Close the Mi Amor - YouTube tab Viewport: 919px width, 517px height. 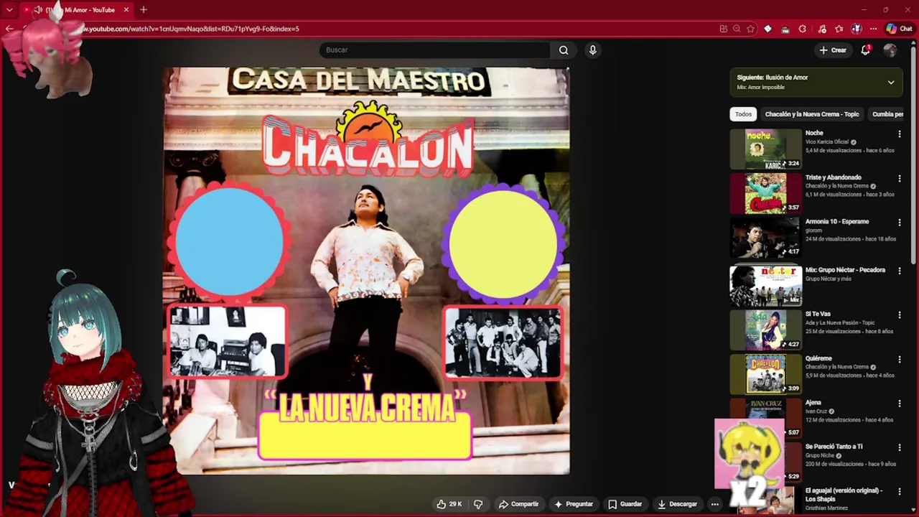coord(126,10)
